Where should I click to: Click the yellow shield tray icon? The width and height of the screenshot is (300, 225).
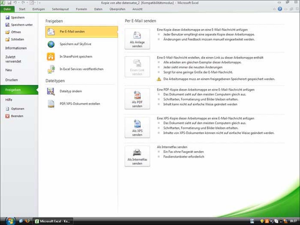(262, 221)
